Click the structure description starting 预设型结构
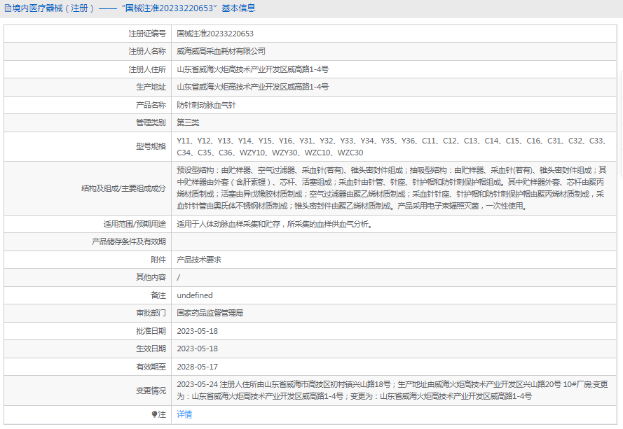The height and width of the screenshot is (429, 623). [391, 188]
